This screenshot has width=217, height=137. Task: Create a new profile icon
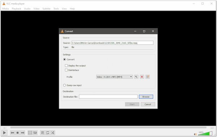(x=148, y=77)
